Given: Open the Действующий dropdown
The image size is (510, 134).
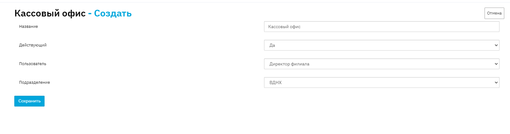Looking at the screenshot, I should pyautogui.click(x=381, y=45).
